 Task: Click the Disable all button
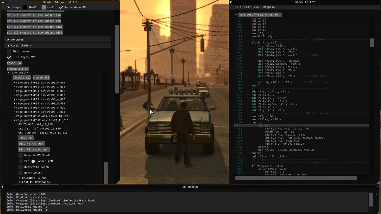point(22,77)
